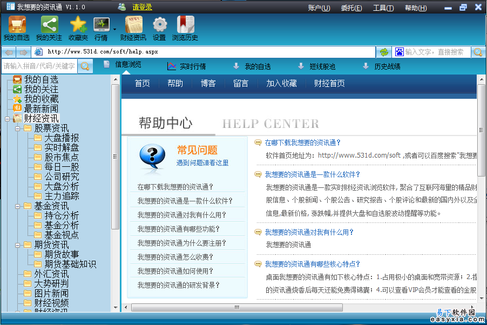Open 我的自选 shopping cart toolbar icon
Screen dimensions: 487x325
pyautogui.click(x=16, y=25)
